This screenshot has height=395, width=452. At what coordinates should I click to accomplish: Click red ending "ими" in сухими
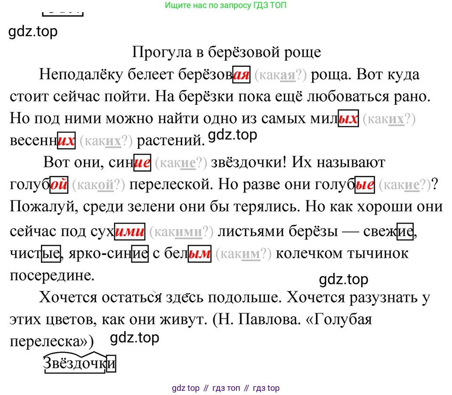[130, 232]
